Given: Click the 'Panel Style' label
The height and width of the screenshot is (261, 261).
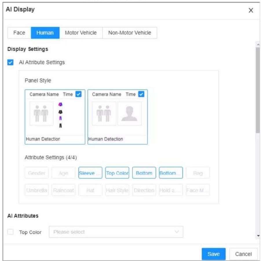Looking at the screenshot, I should point(38,81).
